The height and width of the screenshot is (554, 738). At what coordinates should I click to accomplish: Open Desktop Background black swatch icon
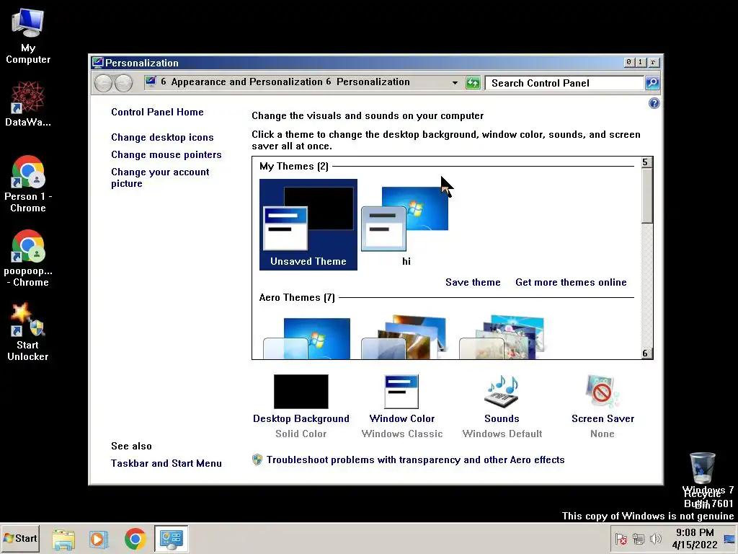pos(301,392)
